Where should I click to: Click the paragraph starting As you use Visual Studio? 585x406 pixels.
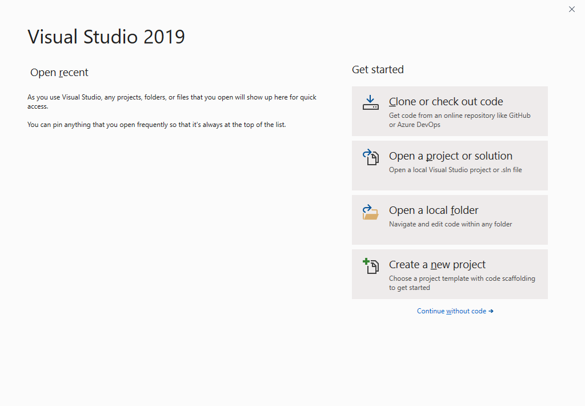click(171, 102)
